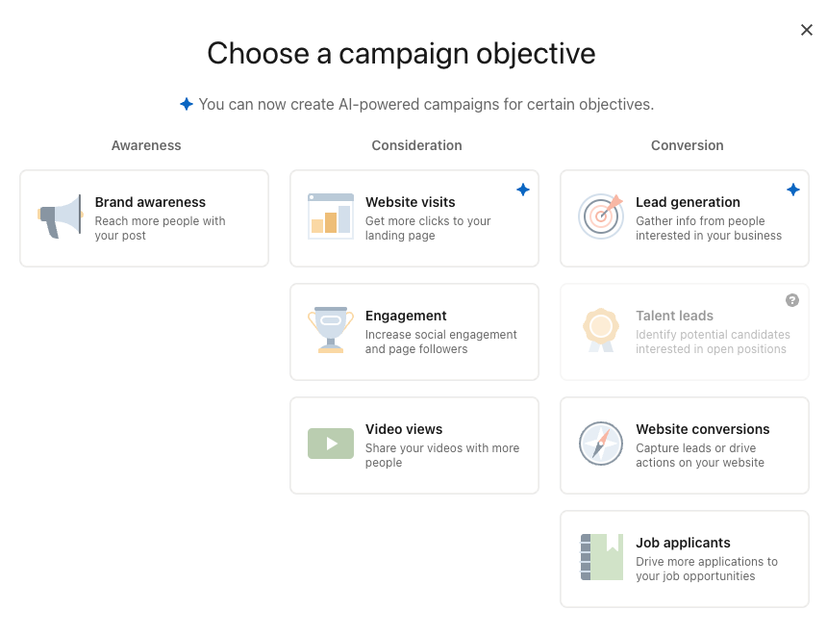
Task: Choose the Job applicants objective
Action: pyautogui.click(x=685, y=559)
